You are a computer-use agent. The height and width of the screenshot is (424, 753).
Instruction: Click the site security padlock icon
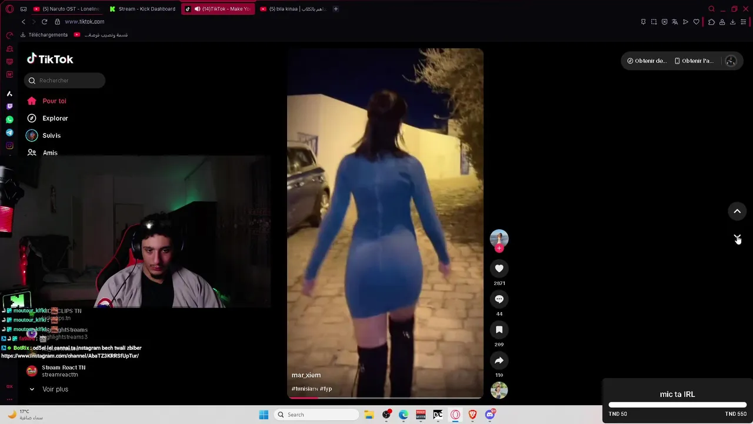(x=57, y=22)
